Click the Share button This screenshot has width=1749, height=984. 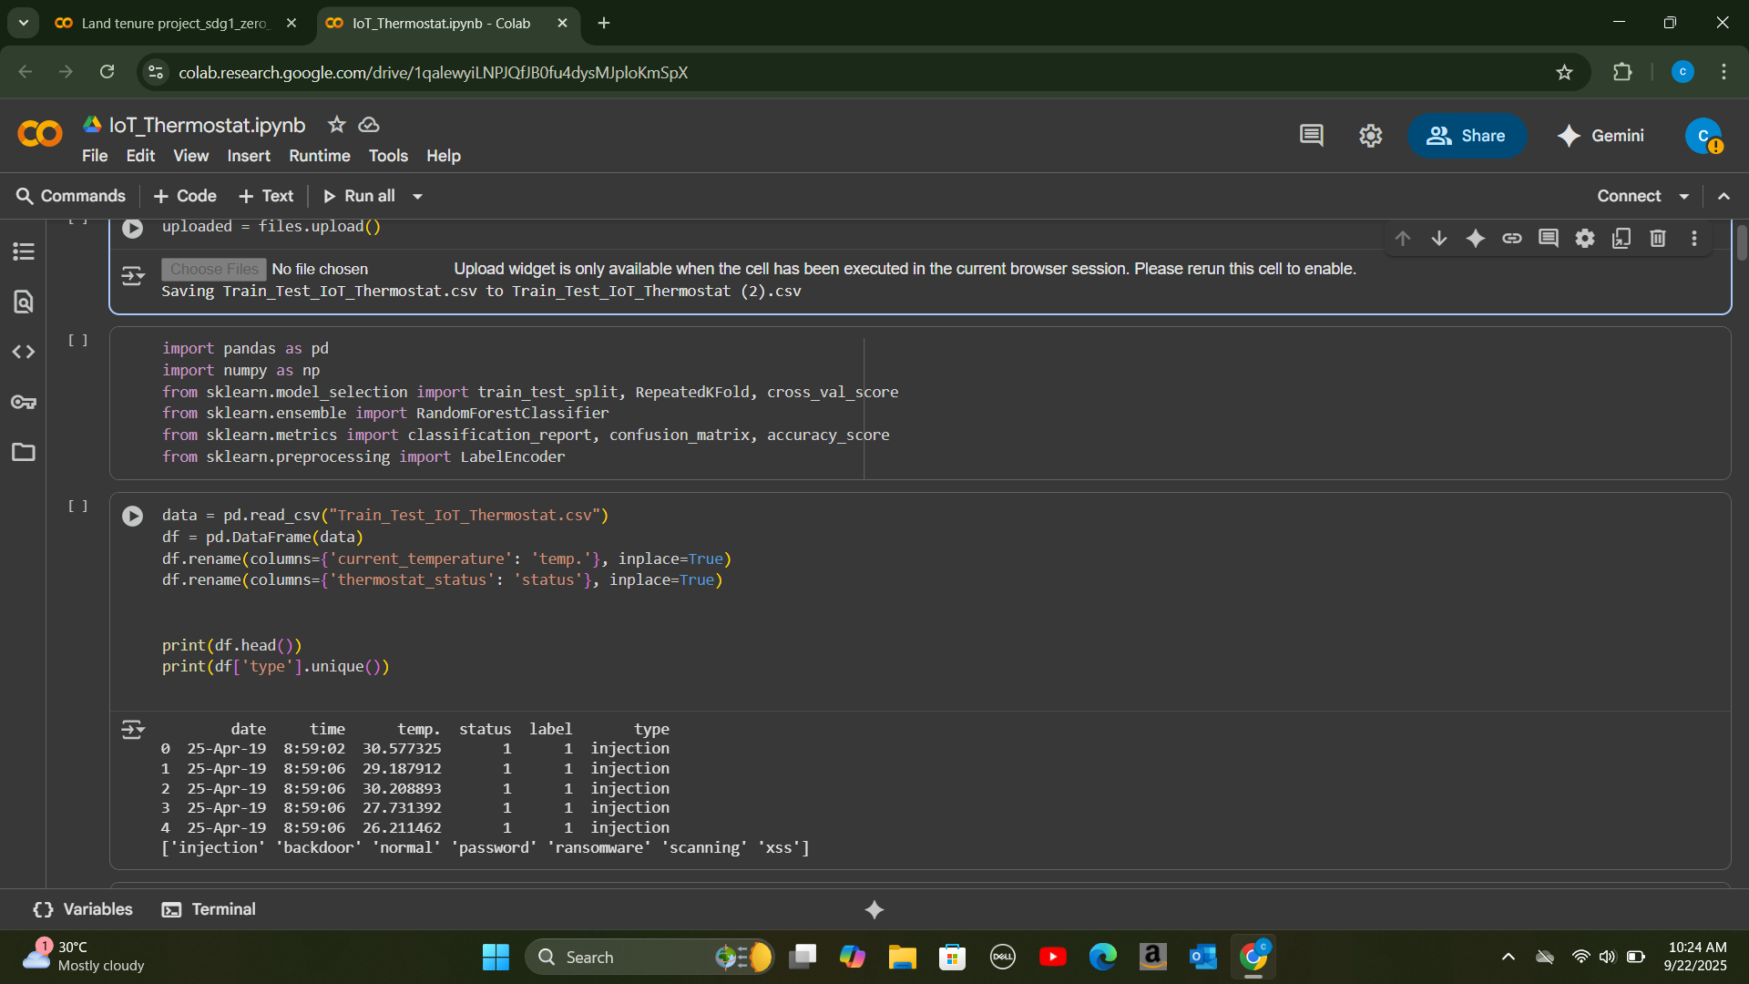click(x=1467, y=136)
